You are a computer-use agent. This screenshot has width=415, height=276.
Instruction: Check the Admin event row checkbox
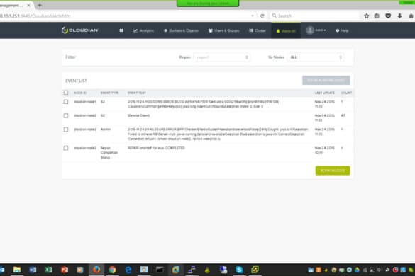pos(66,130)
